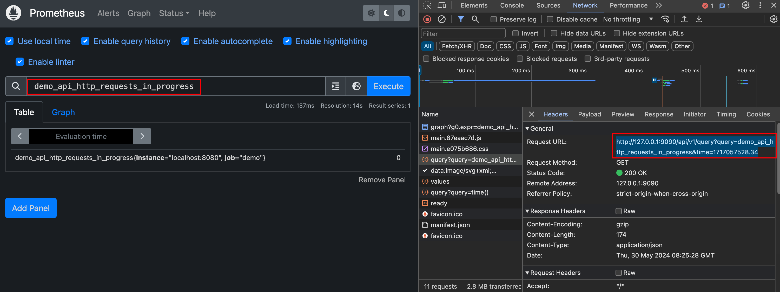The height and width of the screenshot is (292, 780).
Task: Check 3rd-party requests checkbox
Action: [x=588, y=59]
